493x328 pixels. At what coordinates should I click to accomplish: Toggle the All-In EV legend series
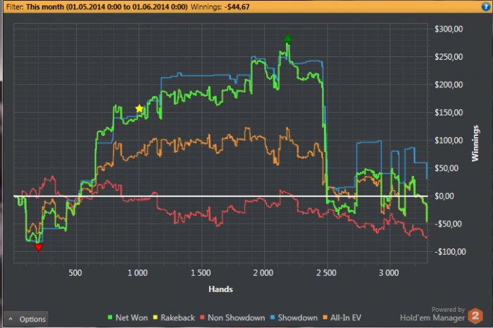pos(342,317)
